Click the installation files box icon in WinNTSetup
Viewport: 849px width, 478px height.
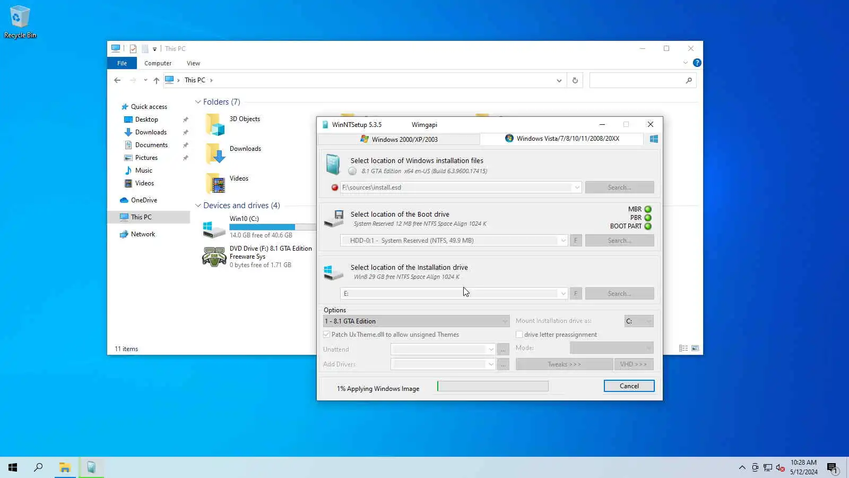pyautogui.click(x=333, y=165)
